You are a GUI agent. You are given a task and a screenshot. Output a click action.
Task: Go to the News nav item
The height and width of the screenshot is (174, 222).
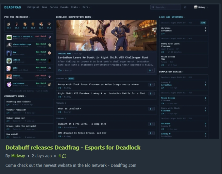tap(45, 7)
